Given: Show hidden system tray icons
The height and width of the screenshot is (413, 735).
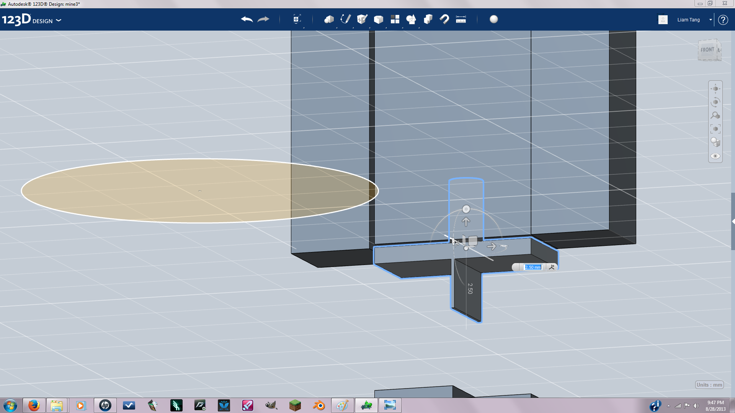Looking at the screenshot, I should point(668,406).
